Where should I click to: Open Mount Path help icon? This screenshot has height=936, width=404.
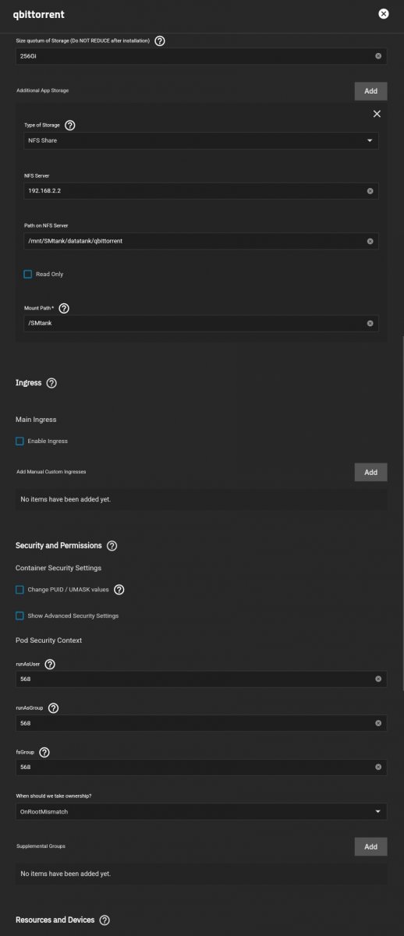[64, 308]
